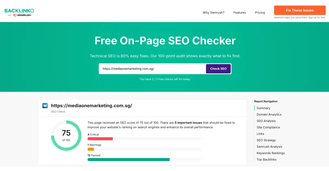Click the red Critical issues progress bar
The width and height of the screenshot is (329, 171).
pos(100,139)
